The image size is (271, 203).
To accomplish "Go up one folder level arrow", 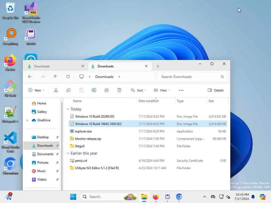I will pos(55,77).
